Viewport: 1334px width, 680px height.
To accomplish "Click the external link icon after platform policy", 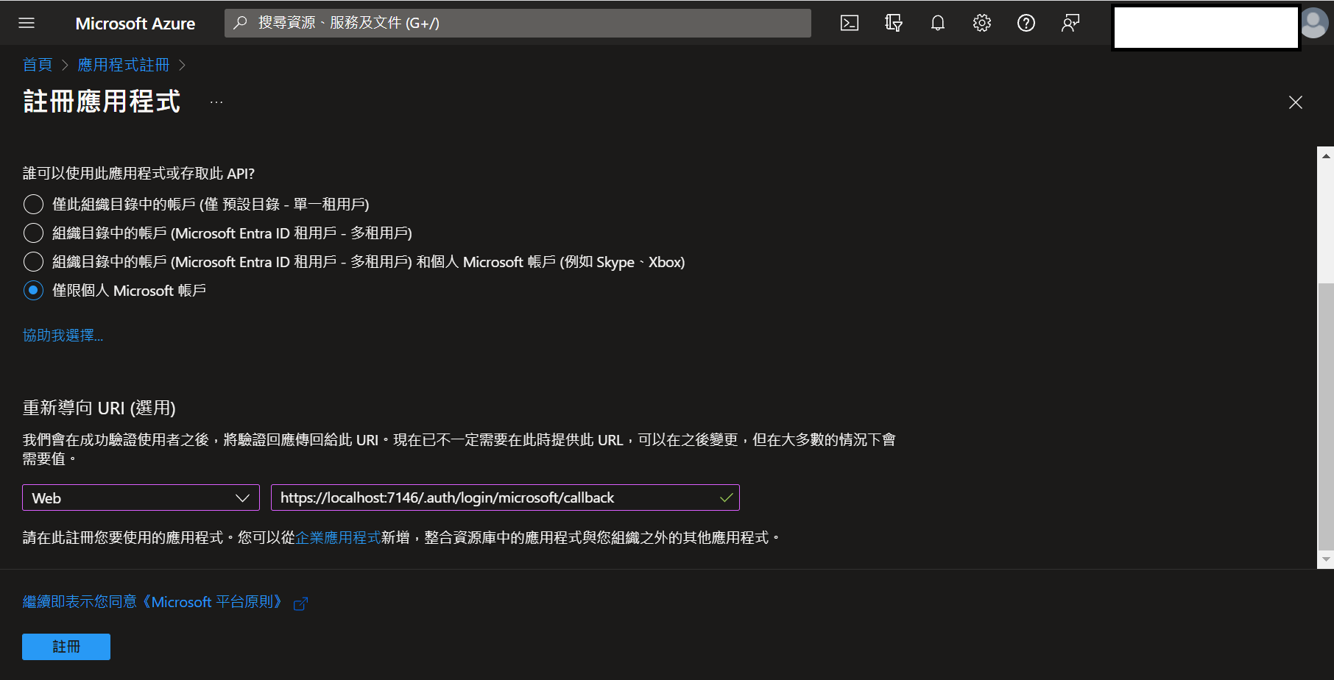I will (x=300, y=603).
